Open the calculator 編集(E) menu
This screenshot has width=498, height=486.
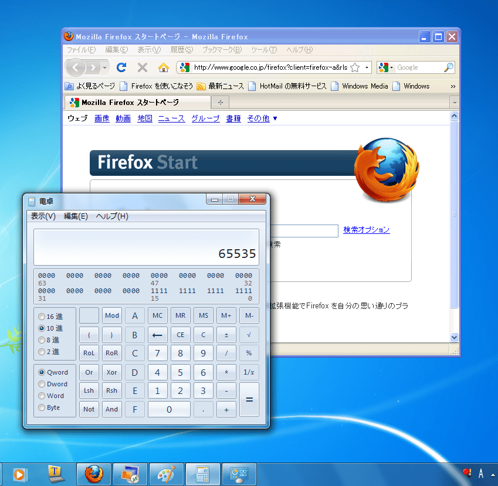coord(76,216)
